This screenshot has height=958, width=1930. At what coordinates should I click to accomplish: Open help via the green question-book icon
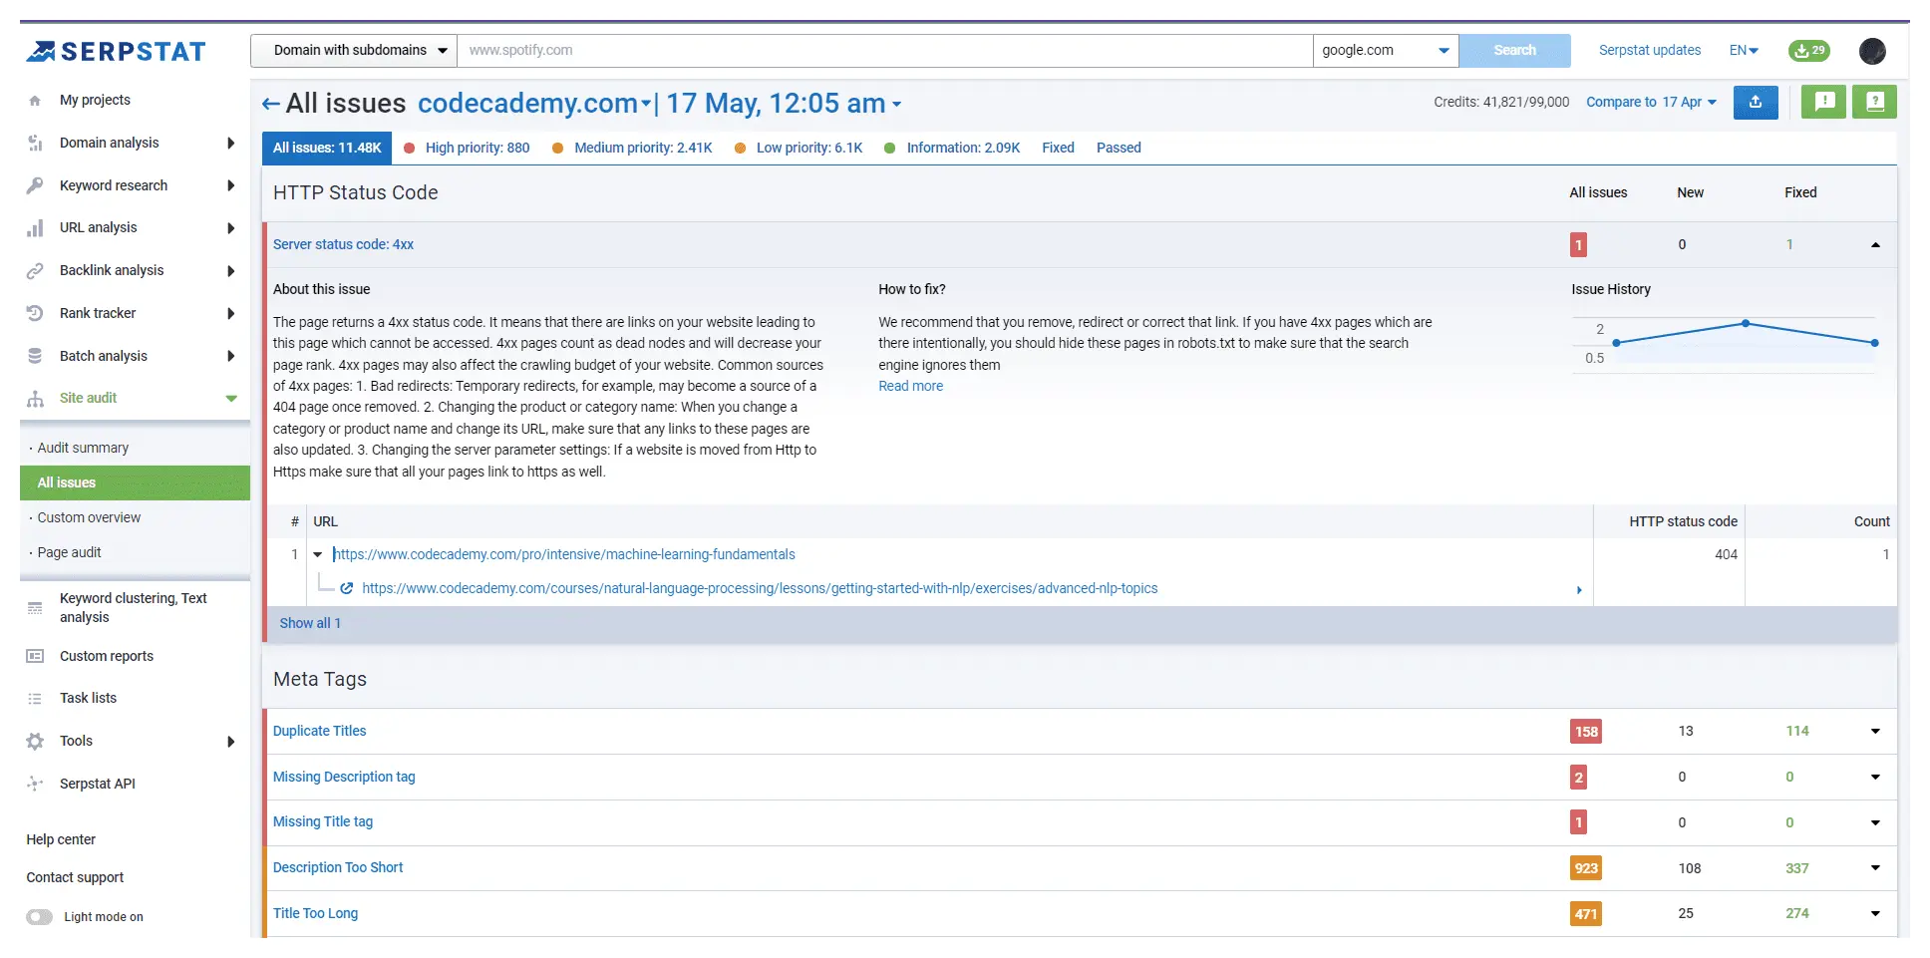tap(1874, 102)
